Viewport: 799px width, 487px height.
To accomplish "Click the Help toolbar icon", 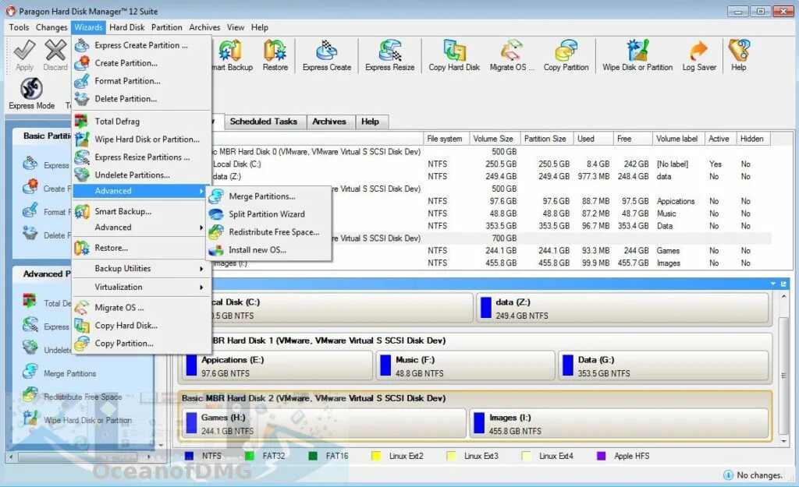I will 739,51.
